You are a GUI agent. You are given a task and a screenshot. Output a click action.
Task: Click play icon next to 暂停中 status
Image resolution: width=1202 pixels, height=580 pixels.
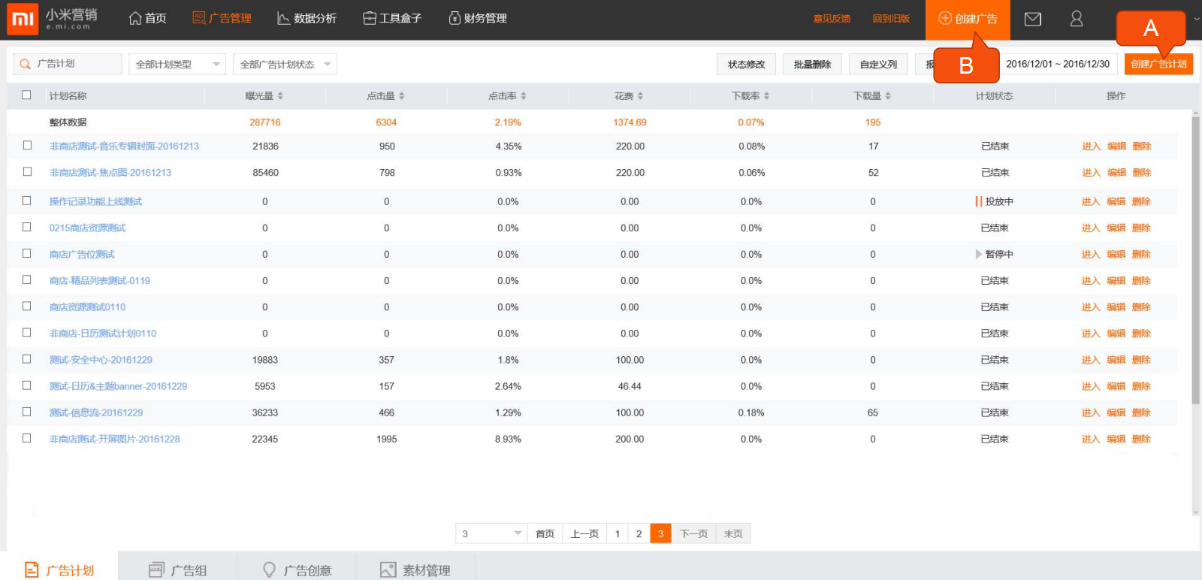pos(978,254)
